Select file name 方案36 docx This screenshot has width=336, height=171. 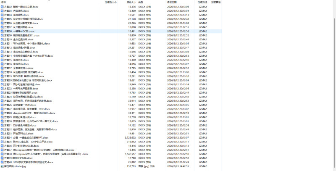point(22,146)
